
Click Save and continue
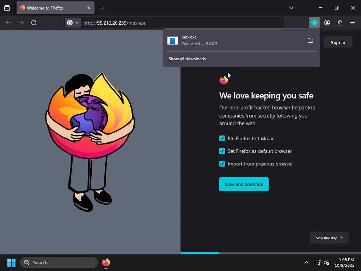244,184
